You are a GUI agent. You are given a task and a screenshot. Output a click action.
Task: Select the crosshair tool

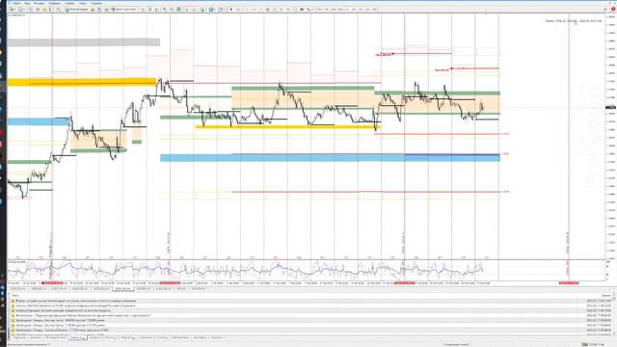pyautogui.click(x=238, y=9)
